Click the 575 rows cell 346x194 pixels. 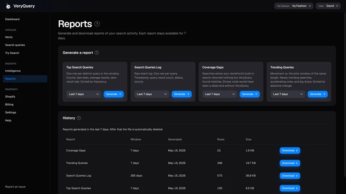pyautogui.click(x=220, y=175)
